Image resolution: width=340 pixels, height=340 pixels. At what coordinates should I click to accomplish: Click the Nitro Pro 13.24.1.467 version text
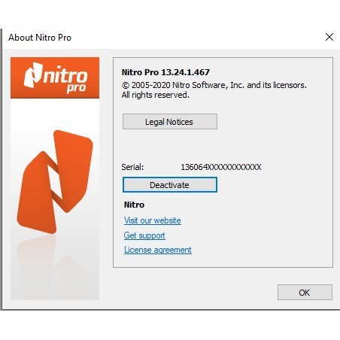click(165, 72)
